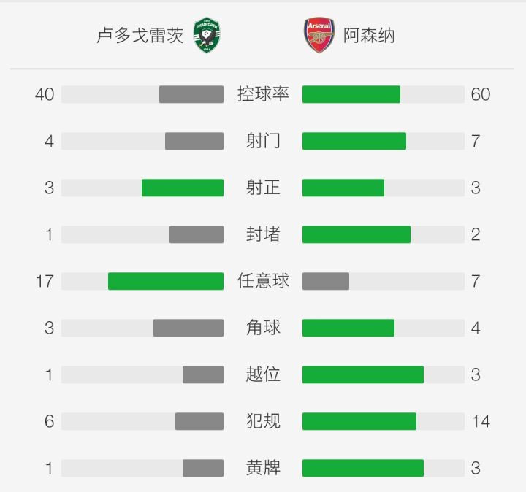The height and width of the screenshot is (492, 526).
Task: Click Arsenal's fouls count 14
Action: (x=481, y=421)
